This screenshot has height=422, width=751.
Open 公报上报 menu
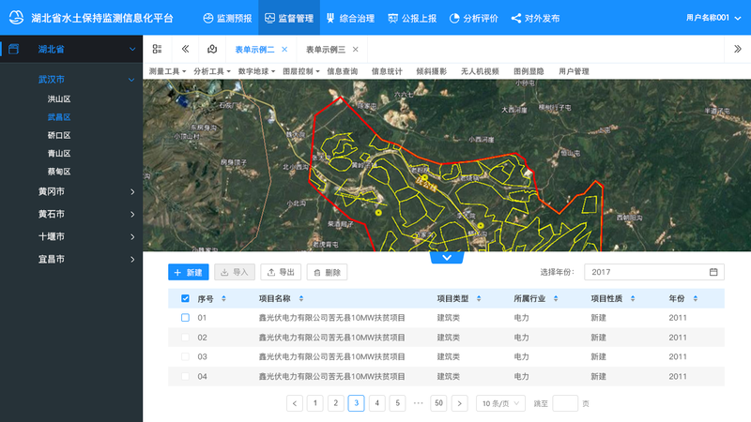[412, 18]
